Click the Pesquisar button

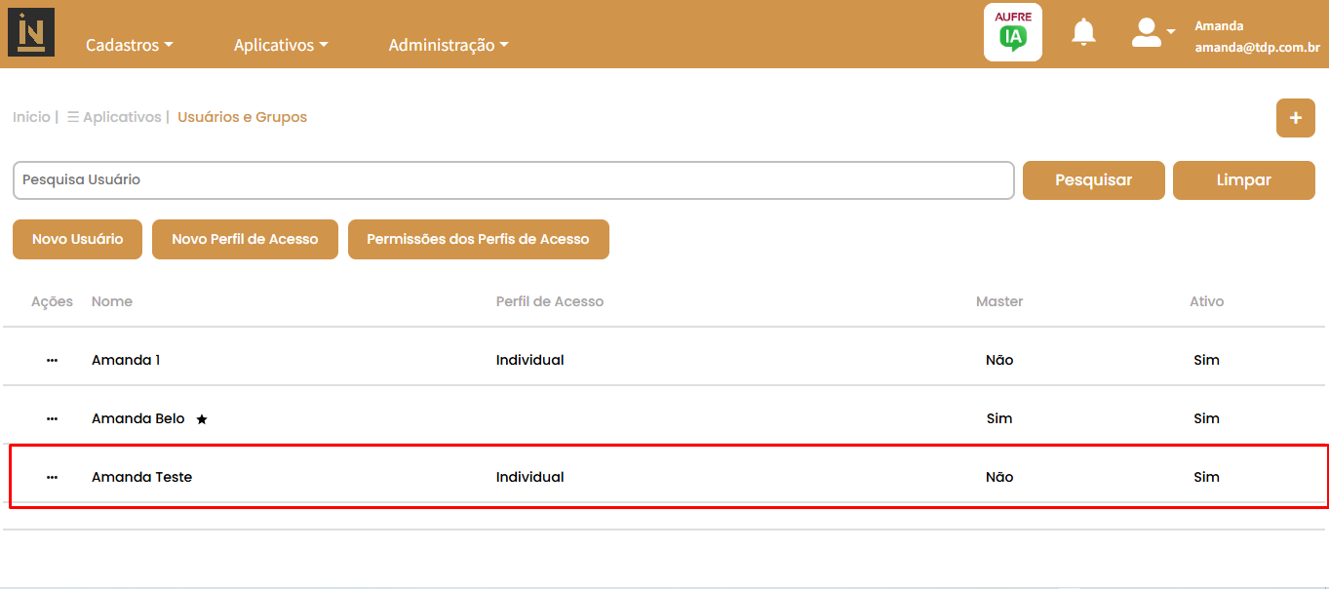(1093, 180)
